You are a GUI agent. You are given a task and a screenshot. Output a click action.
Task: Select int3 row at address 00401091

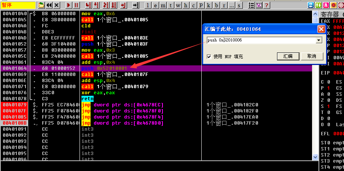pos(156,130)
